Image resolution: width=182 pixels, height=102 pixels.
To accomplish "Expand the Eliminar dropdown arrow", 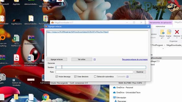I will [x=177, y=38].
